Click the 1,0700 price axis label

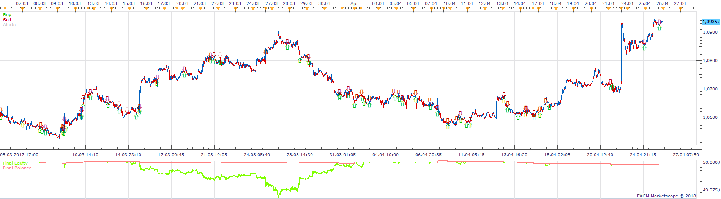point(710,89)
